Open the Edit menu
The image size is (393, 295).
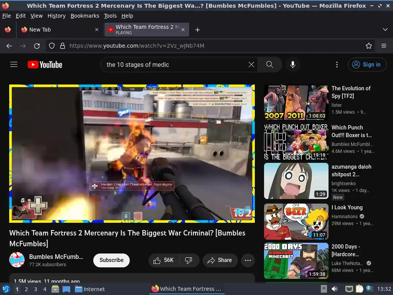21,16
